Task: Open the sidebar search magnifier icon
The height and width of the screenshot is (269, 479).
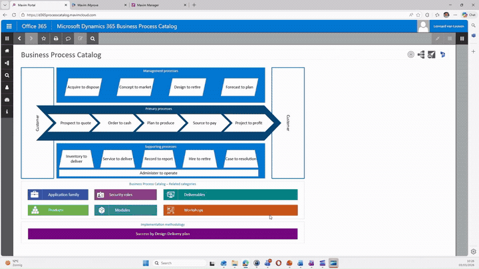Action: pyautogui.click(x=7, y=75)
